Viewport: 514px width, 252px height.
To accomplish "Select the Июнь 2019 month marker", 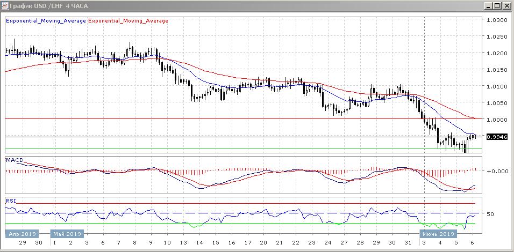I will (439, 234).
